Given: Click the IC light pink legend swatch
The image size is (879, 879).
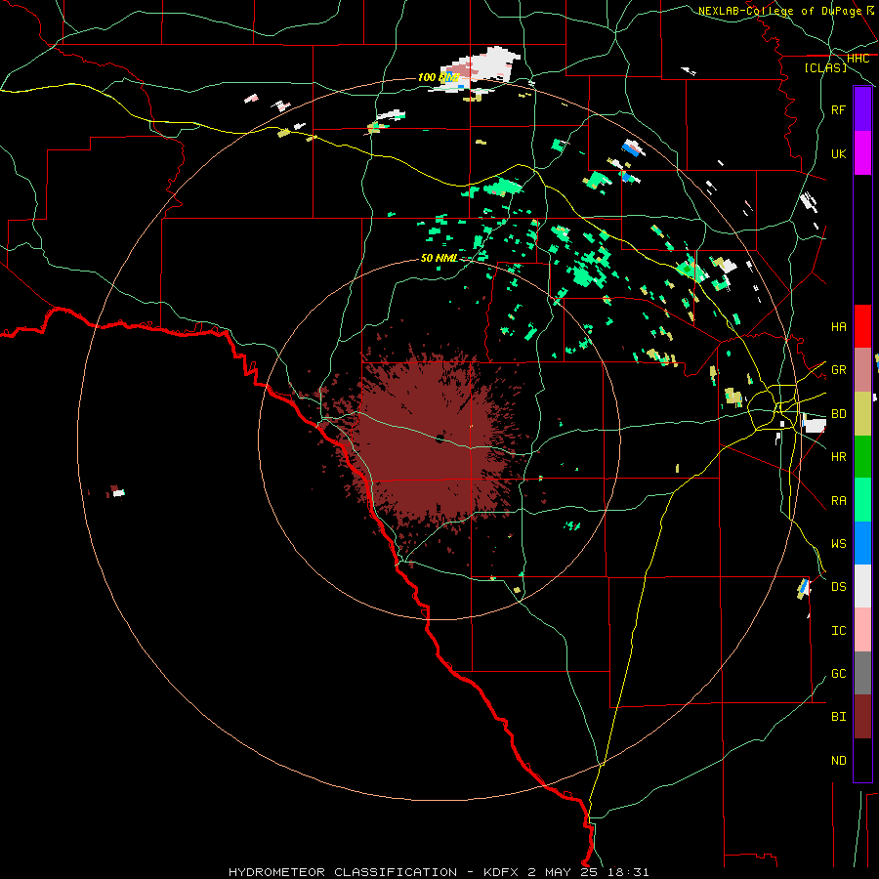Looking at the screenshot, I should pyautogui.click(x=862, y=630).
